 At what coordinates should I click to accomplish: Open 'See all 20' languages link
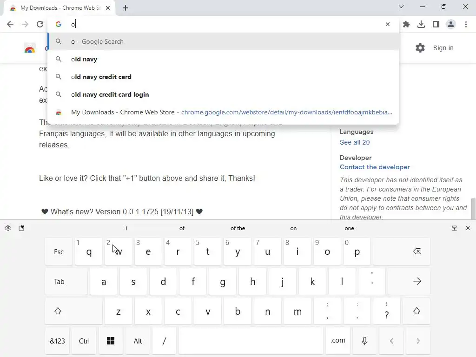355,142
